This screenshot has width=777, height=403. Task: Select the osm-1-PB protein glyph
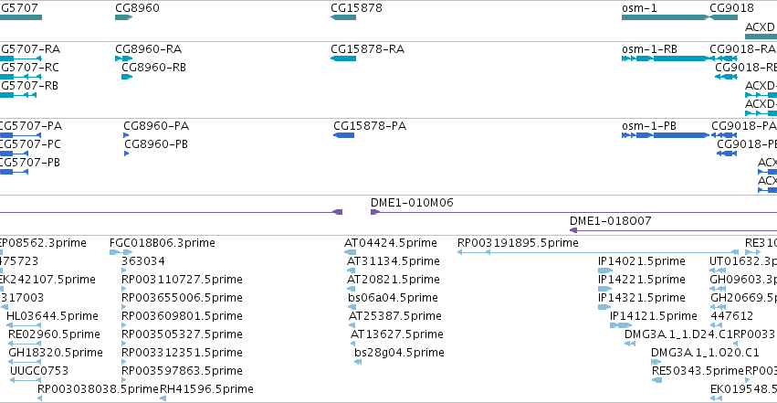pyautogui.click(x=666, y=135)
